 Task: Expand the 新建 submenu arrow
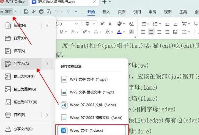(x=47, y=25)
